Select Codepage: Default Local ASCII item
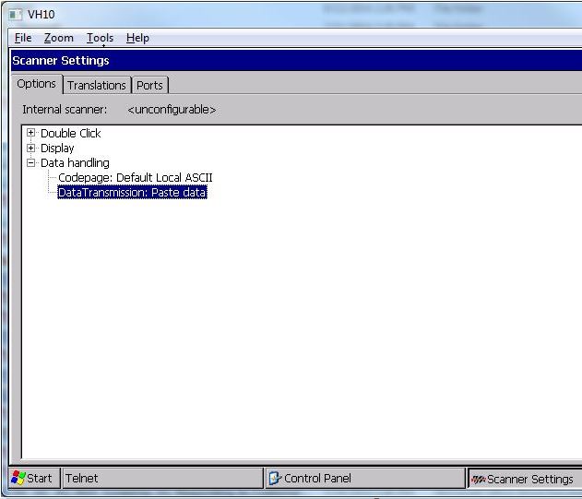 135,177
